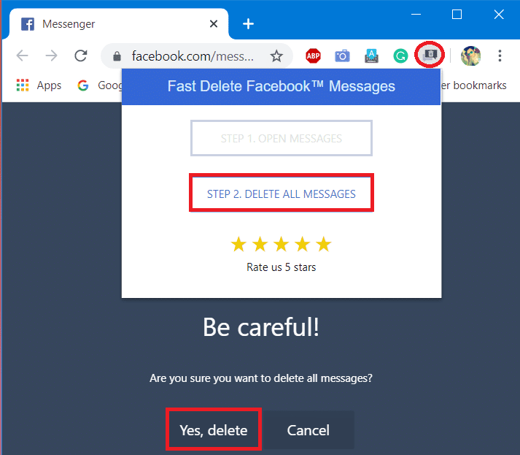Open Fast Delete Messages extension icon

point(430,55)
